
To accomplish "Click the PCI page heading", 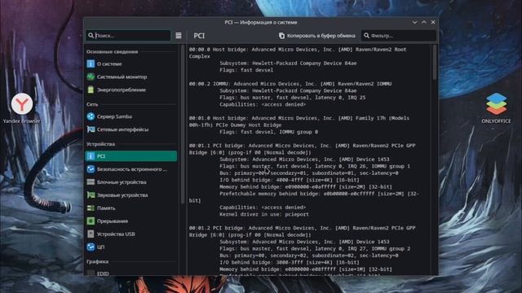I will tap(199, 36).
